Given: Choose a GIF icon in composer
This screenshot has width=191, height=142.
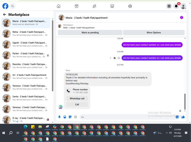Looking at the screenshot, I should click(76, 117).
